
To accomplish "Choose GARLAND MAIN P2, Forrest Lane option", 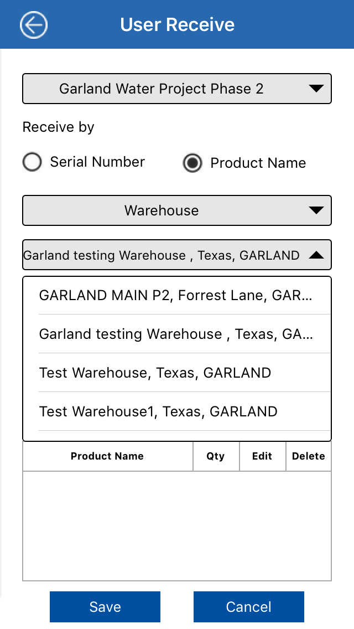I will [176, 295].
